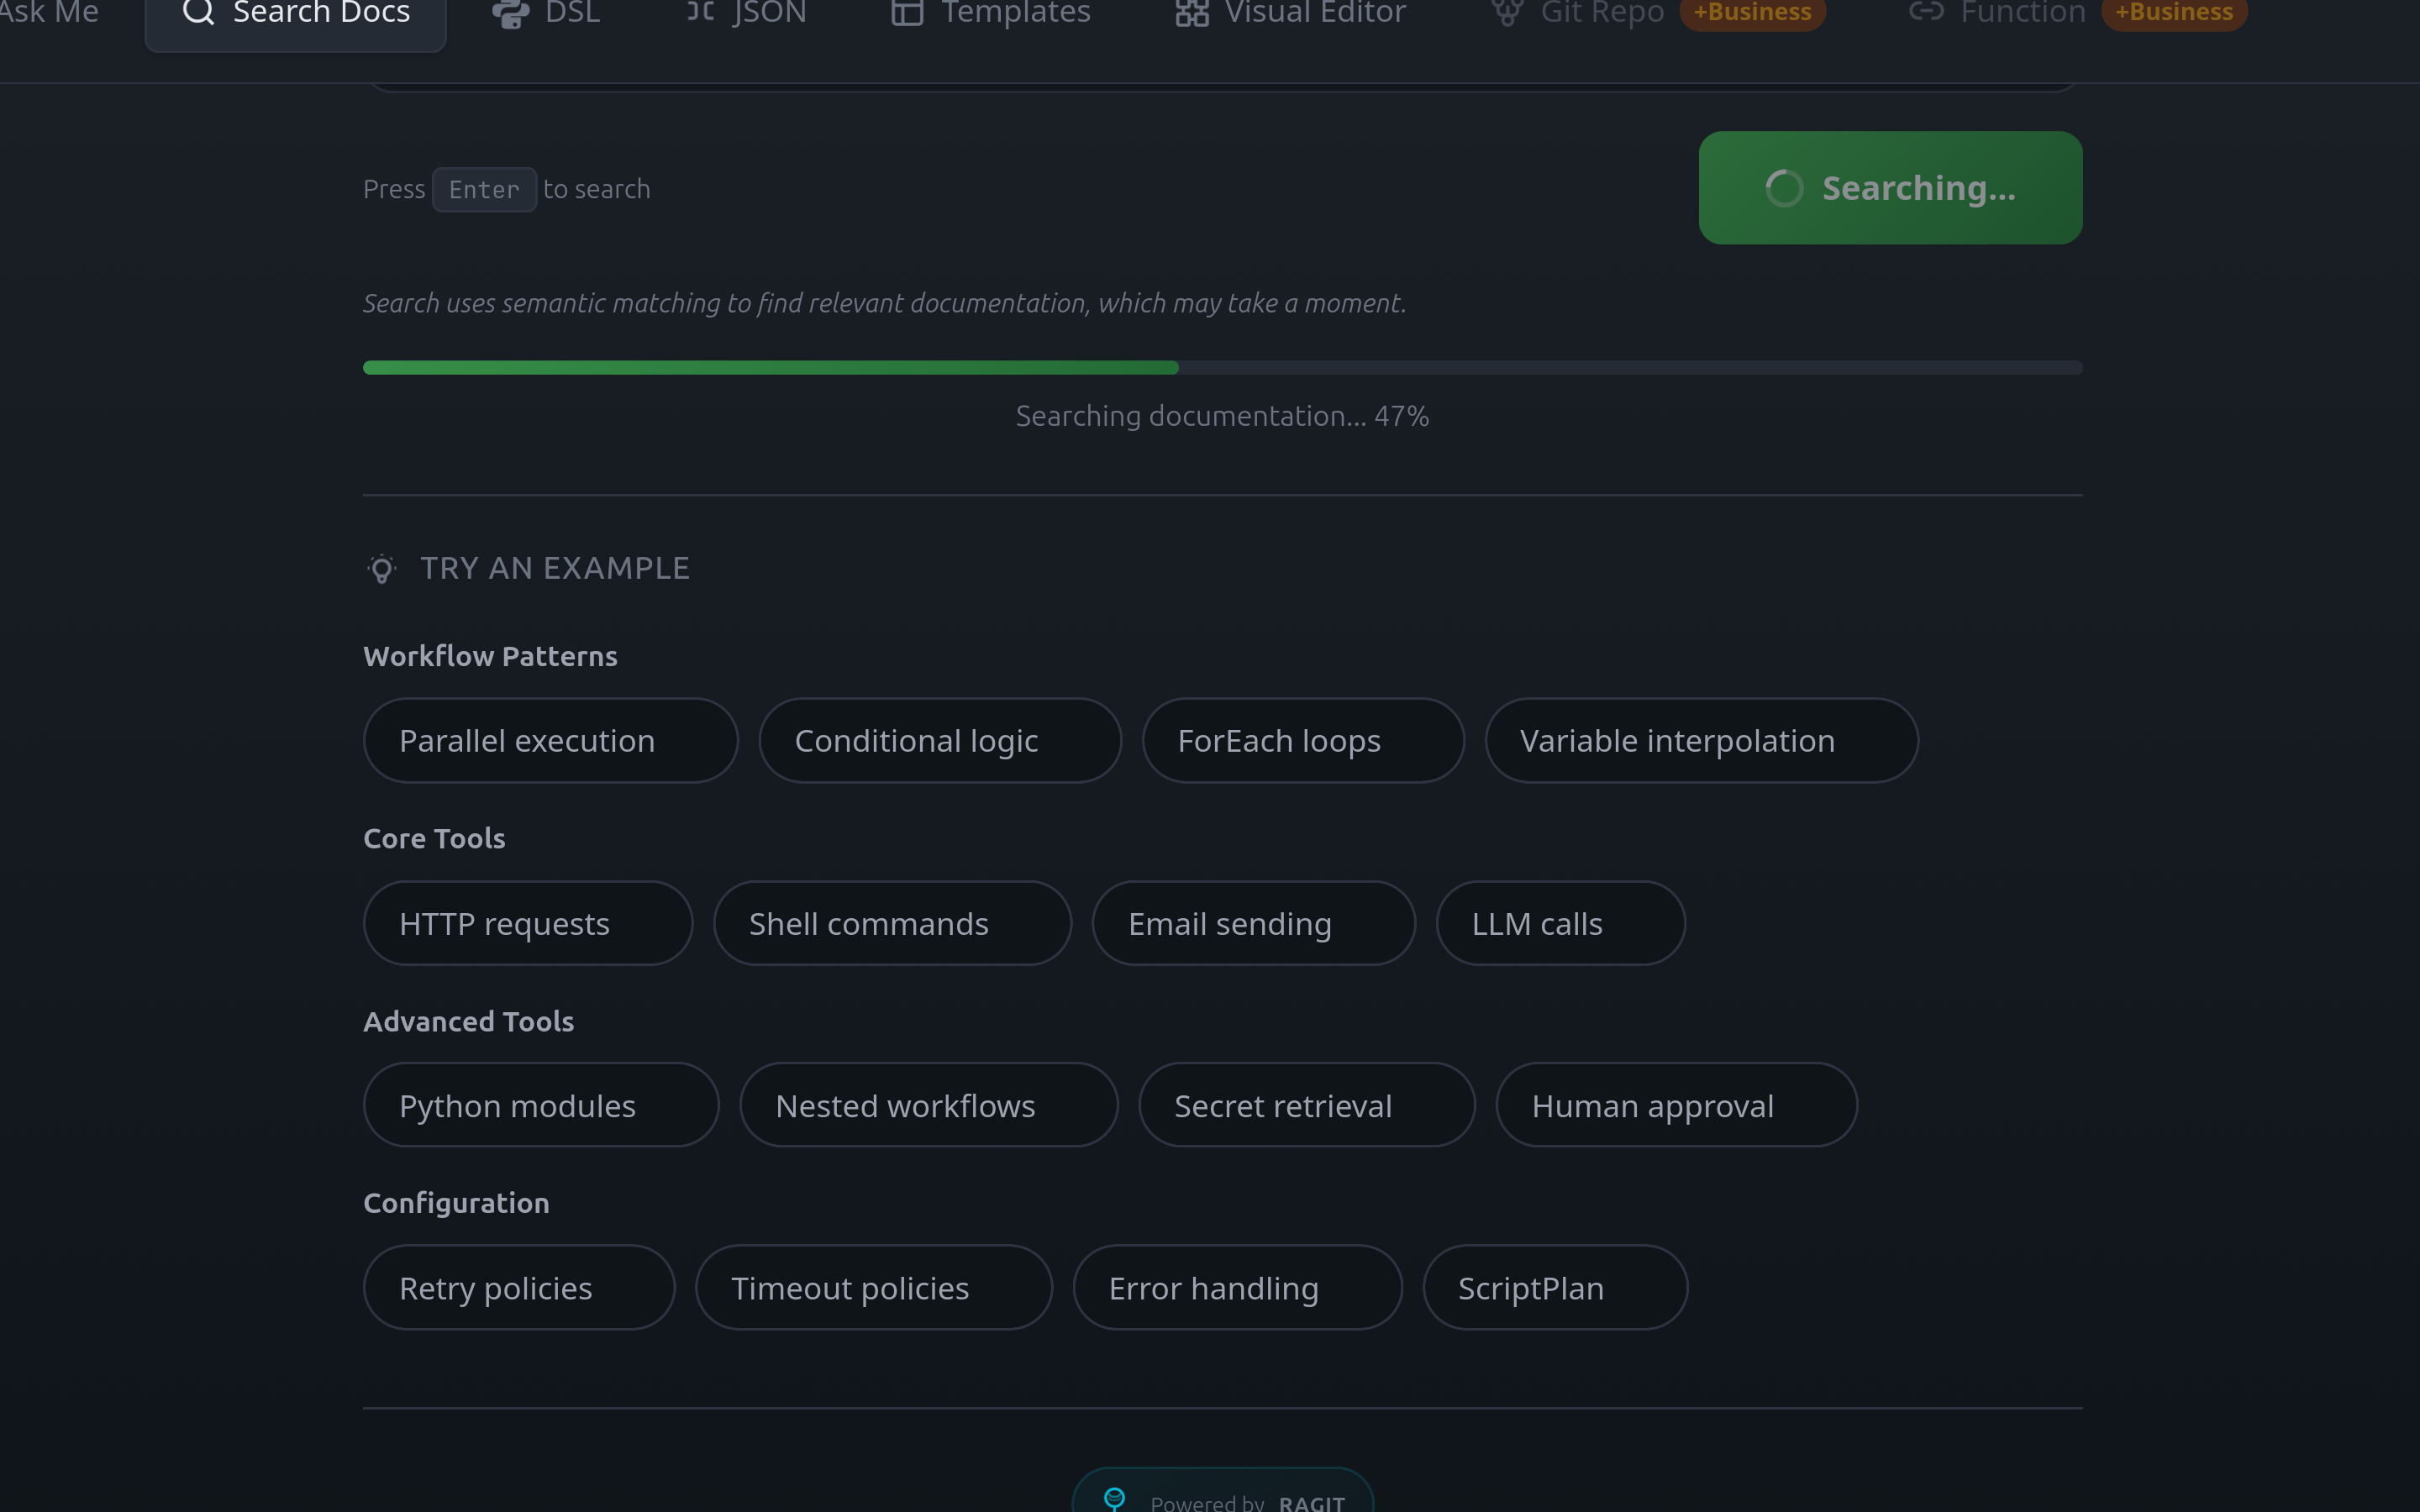Viewport: 2420px width, 1512px height.
Task: Click the magnifier icon in Search Docs tab
Action: pos(198,12)
